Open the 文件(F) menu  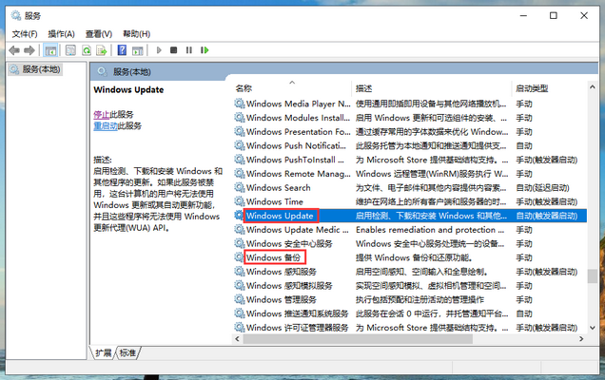click(x=25, y=33)
